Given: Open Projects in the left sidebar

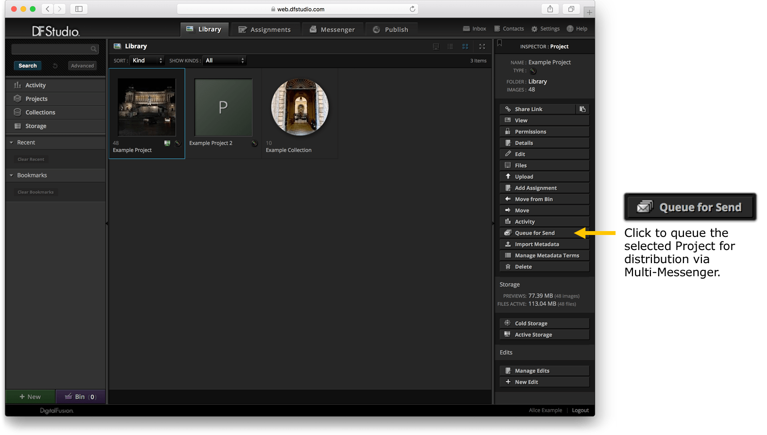Looking at the screenshot, I should click(x=55, y=99).
